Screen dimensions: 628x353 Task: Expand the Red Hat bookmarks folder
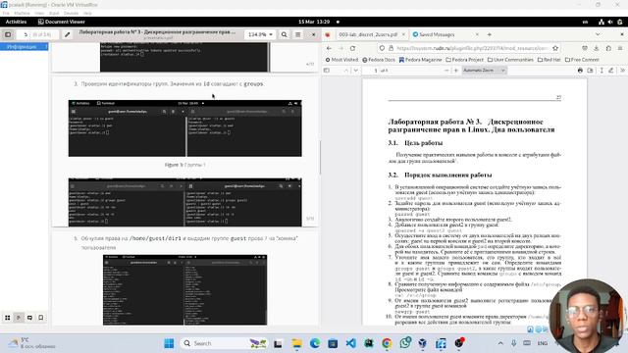[549, 60]
